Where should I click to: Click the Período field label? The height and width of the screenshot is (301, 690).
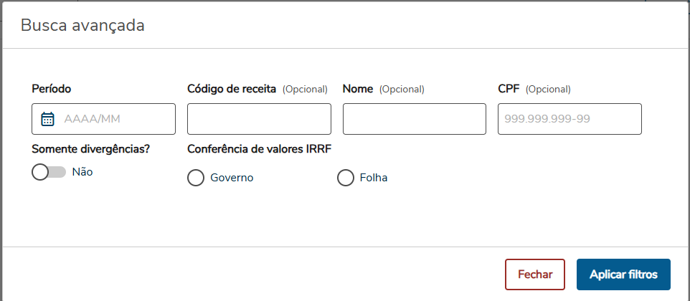[52, 89]
